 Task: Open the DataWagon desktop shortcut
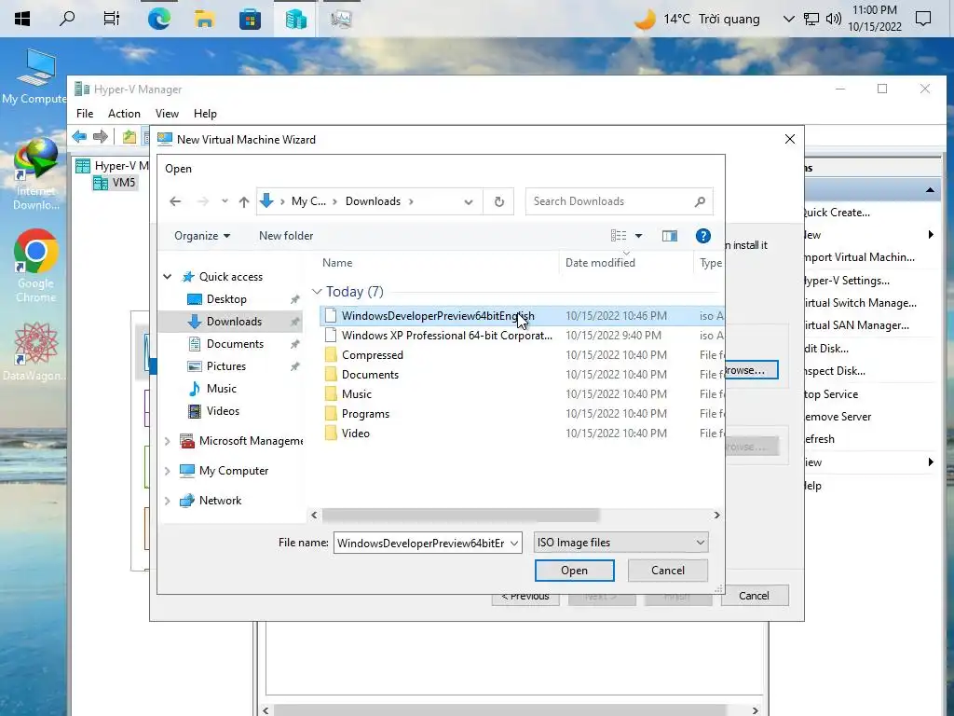tap(36, 351)
